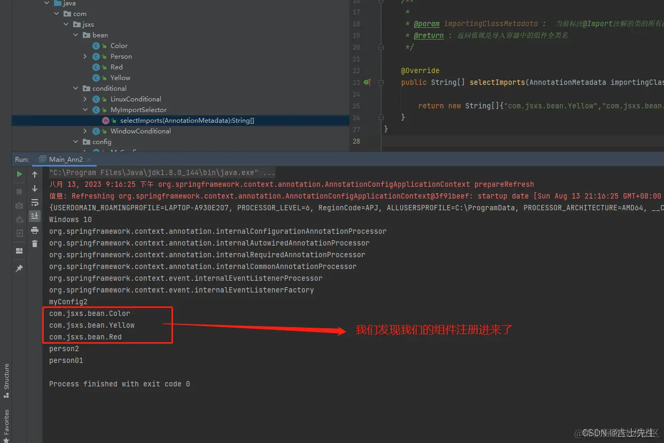Collapse the MyImportSelector class node
The image size is (664, 443).
point(85,110)
